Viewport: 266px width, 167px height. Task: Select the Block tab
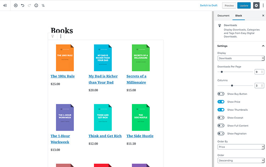[239, 16]
